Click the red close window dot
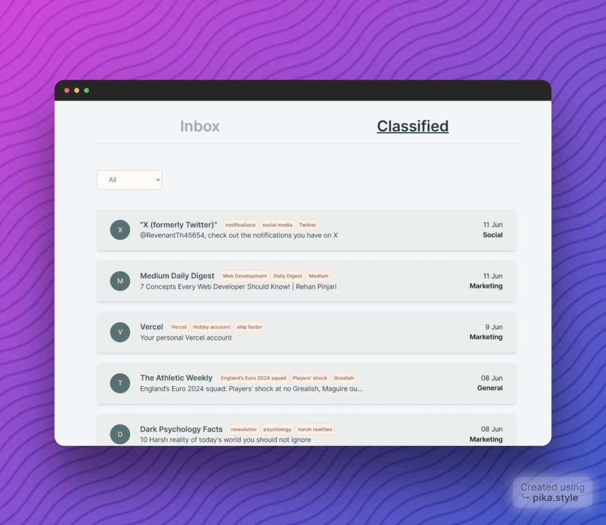 (67, 90)
